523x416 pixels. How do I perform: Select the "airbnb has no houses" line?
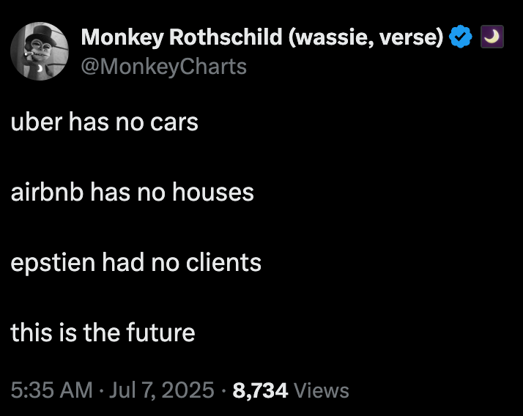pyautogui.click(x=132, y=192)
